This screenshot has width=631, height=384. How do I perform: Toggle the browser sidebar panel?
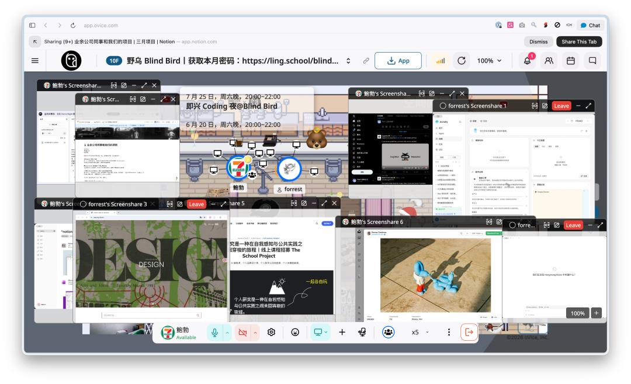coord(32,25)
